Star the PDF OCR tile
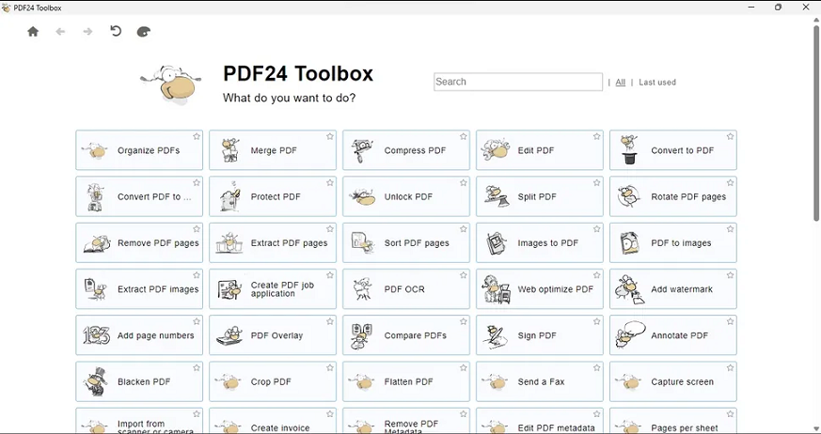The height and width of the screenshot is (434, 821). click(464, 275)
